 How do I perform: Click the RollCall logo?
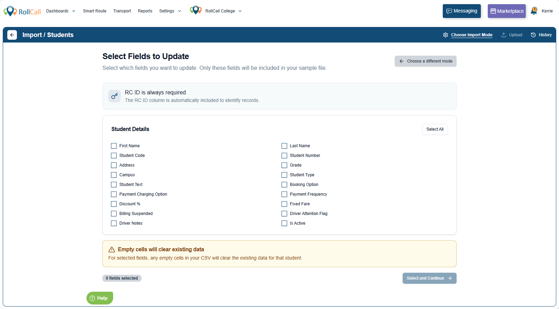[22, 11]
